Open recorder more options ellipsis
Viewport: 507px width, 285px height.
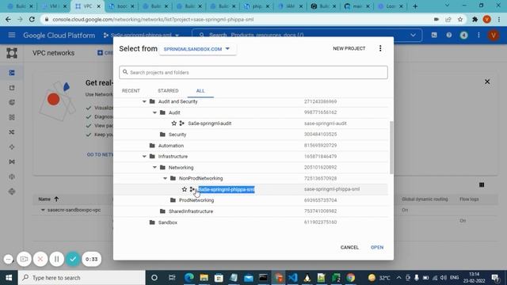pyautogui.click(x=9, y=259)
